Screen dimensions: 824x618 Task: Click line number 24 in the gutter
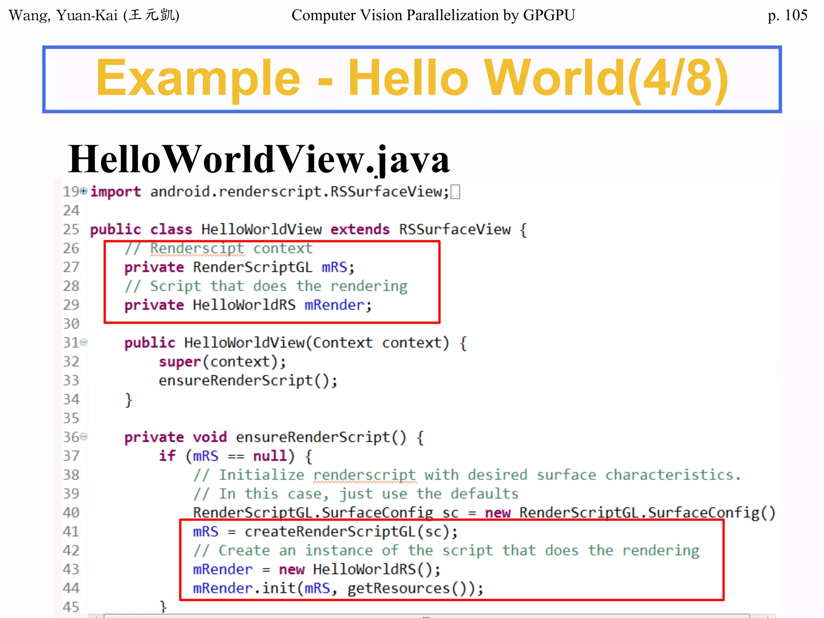(x=71, y=210)
